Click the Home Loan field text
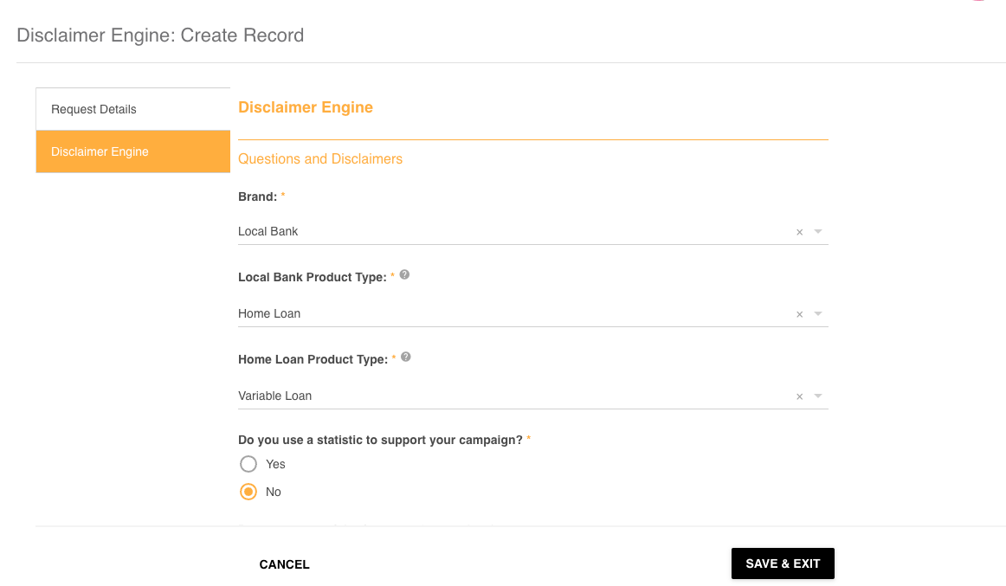The image size is (1006, 586). pos(269,313)
